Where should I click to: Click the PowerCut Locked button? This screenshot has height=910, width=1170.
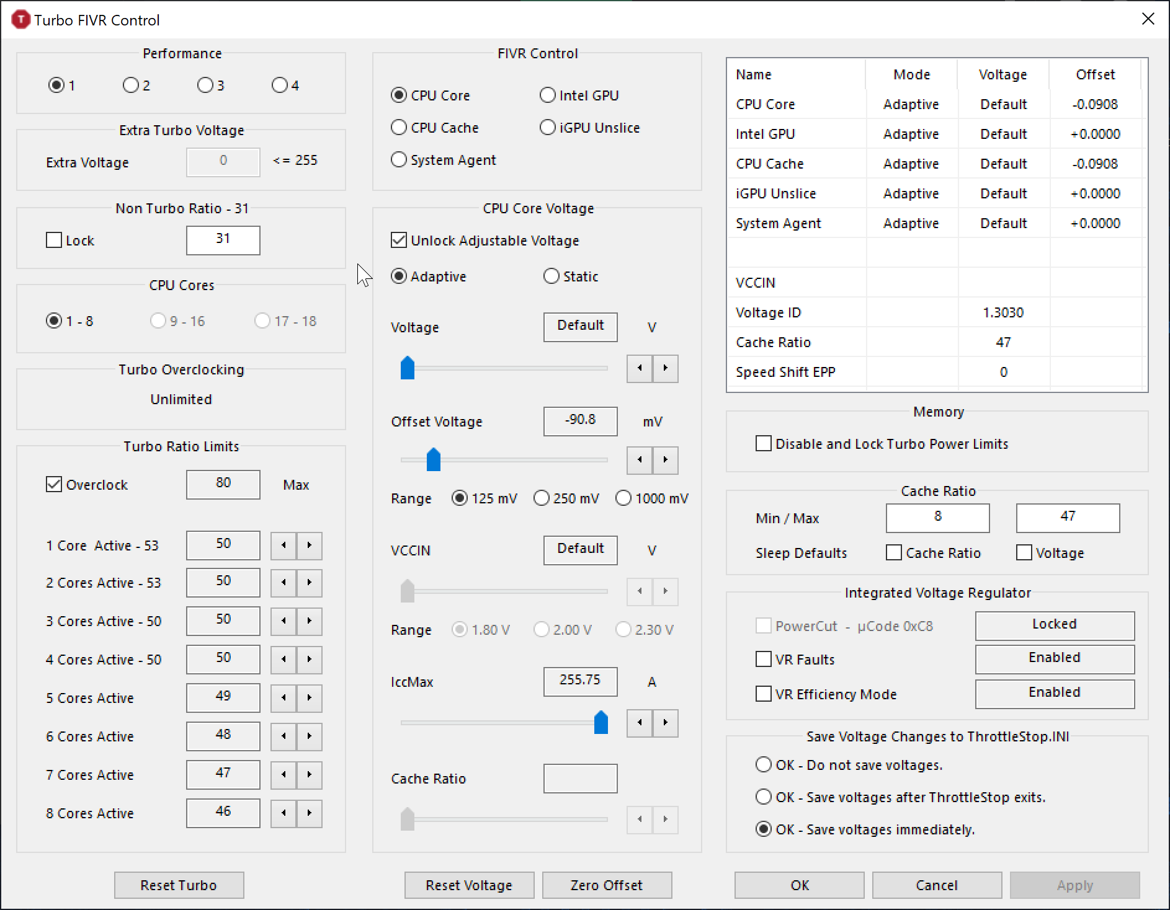(x=1055, y=625)
